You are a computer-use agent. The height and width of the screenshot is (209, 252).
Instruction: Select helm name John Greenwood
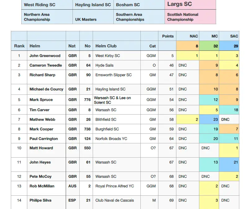click(x=45, y=56)
